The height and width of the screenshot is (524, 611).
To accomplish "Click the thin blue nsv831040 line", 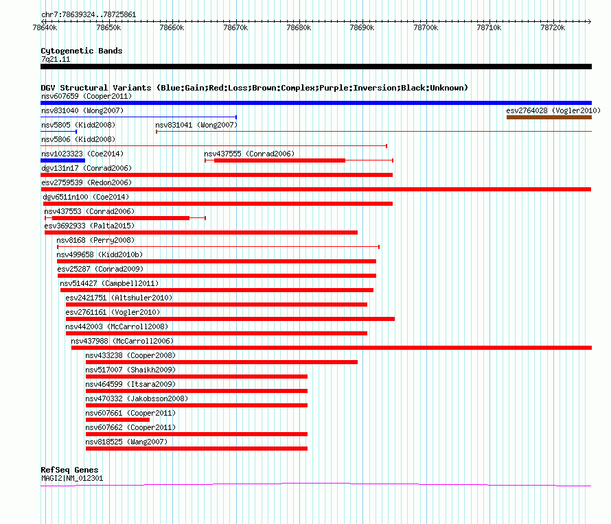I will pos(139,117).
